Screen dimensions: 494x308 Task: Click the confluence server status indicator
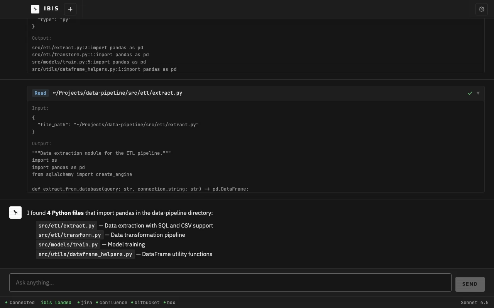[112, 303]
